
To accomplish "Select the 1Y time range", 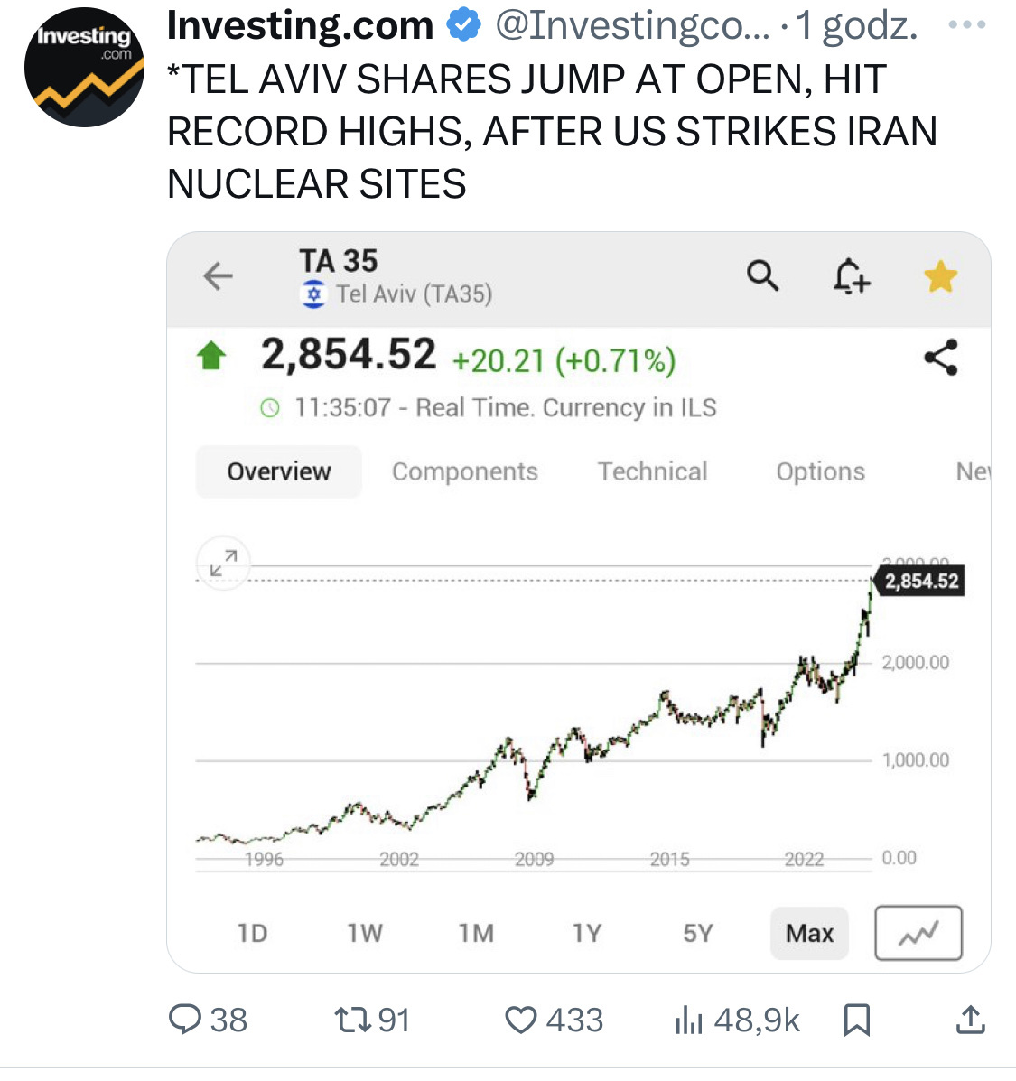I will (587, 933).
